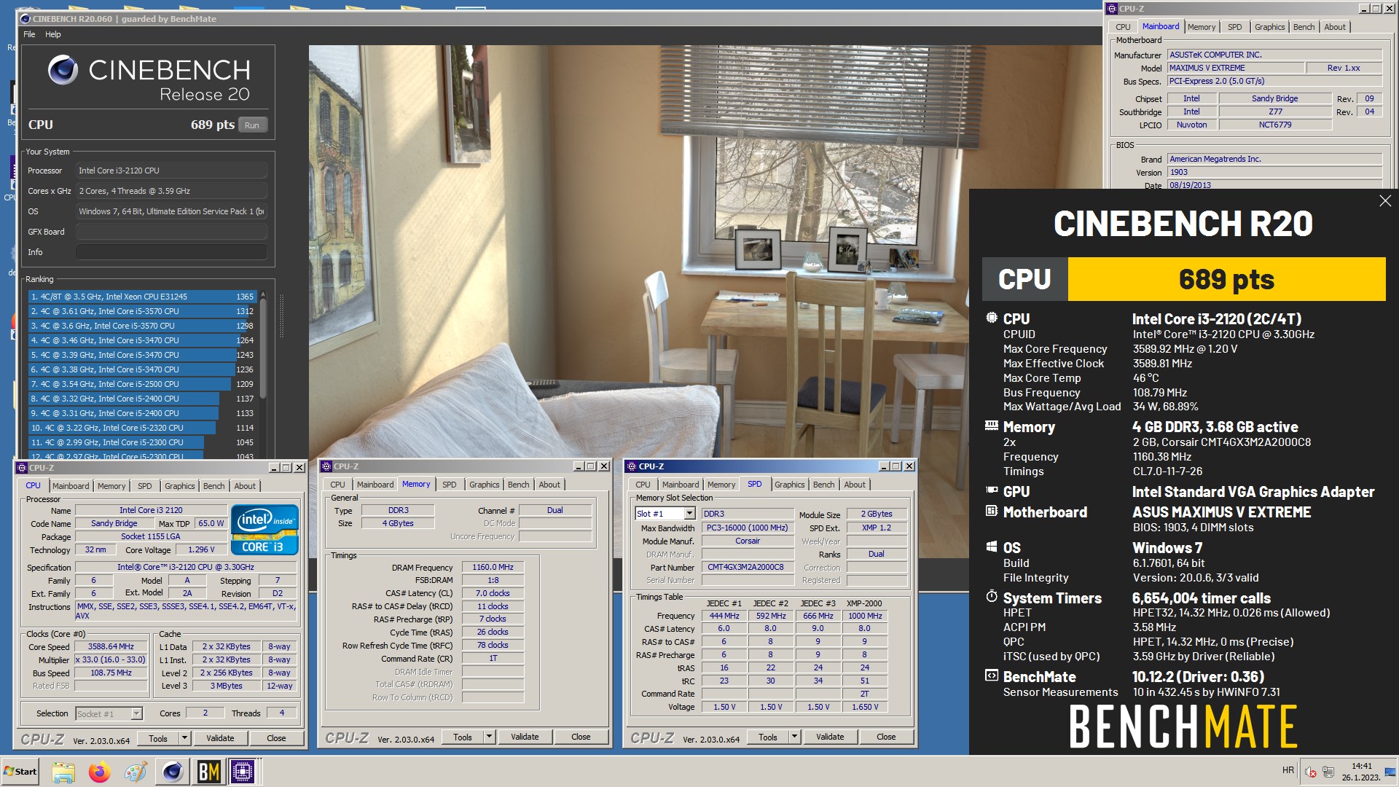Click the CPU-Z title icon in top-right window
Image resolution: width=1399 pixels, height=787 pixels.
(1112, 9)
